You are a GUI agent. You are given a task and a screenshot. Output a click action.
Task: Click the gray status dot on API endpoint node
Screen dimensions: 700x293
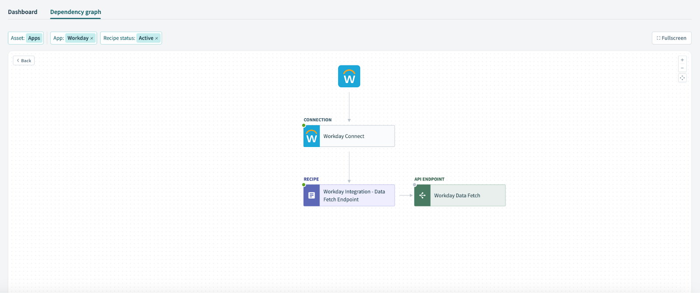point(415,185)
